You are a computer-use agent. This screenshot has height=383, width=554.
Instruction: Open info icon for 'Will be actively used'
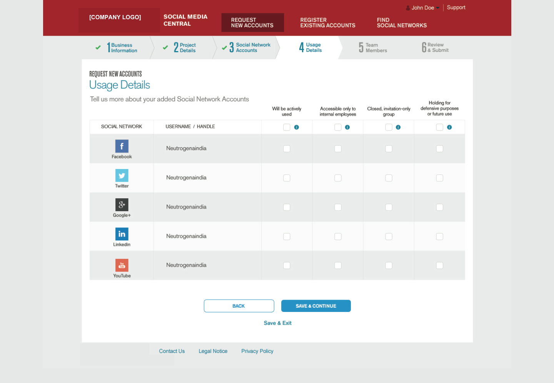click(297, 127)
